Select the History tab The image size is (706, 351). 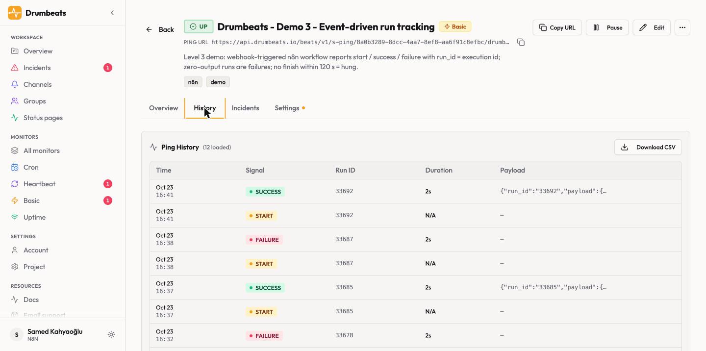[x=205, y=108]
